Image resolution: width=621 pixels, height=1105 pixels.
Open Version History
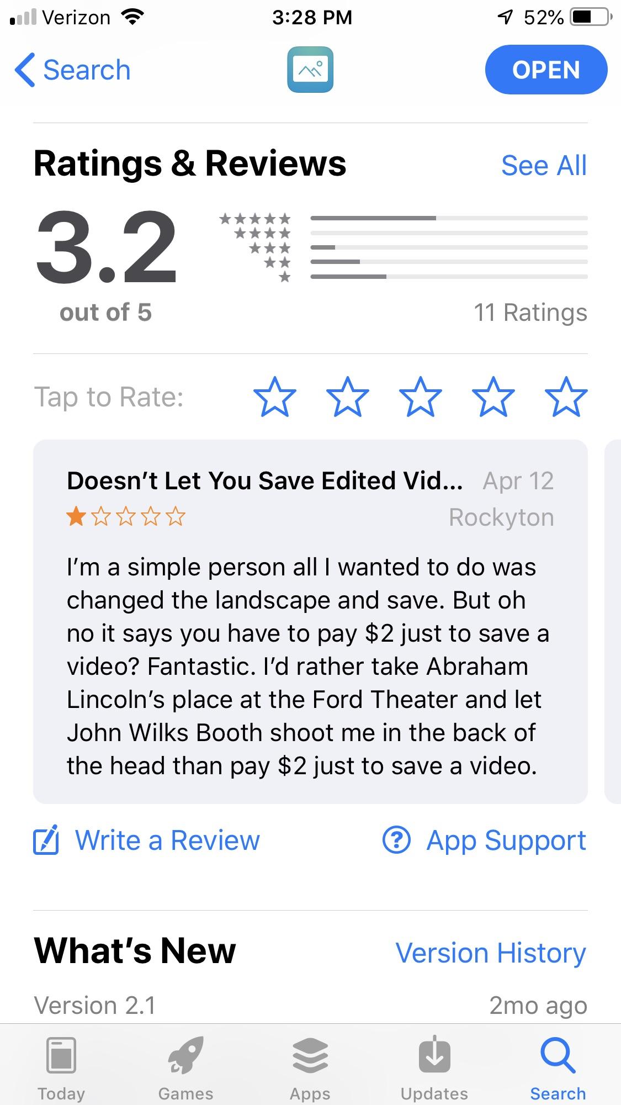491,953
